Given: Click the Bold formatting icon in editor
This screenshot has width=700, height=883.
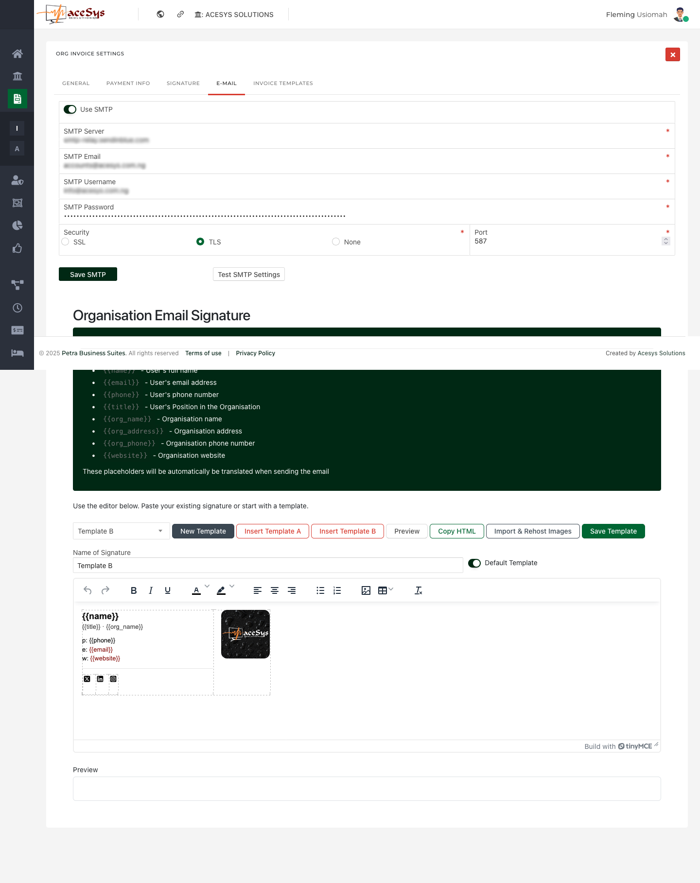Looking at the screenshot, I should (x=134, y=590).
